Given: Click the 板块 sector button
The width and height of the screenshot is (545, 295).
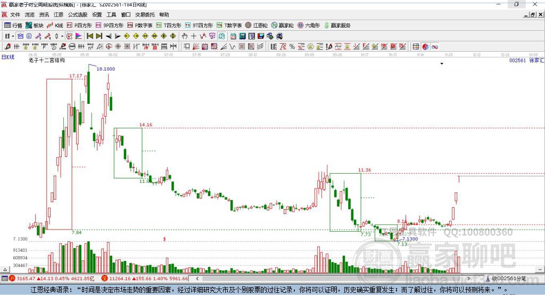Looking at the screenshot, I should click(35, 25).
